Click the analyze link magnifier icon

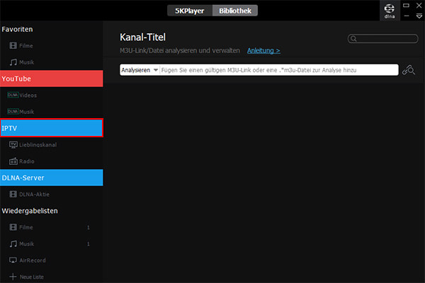409,70
